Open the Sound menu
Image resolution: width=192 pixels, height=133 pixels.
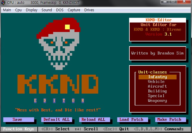tap(47, 10)
